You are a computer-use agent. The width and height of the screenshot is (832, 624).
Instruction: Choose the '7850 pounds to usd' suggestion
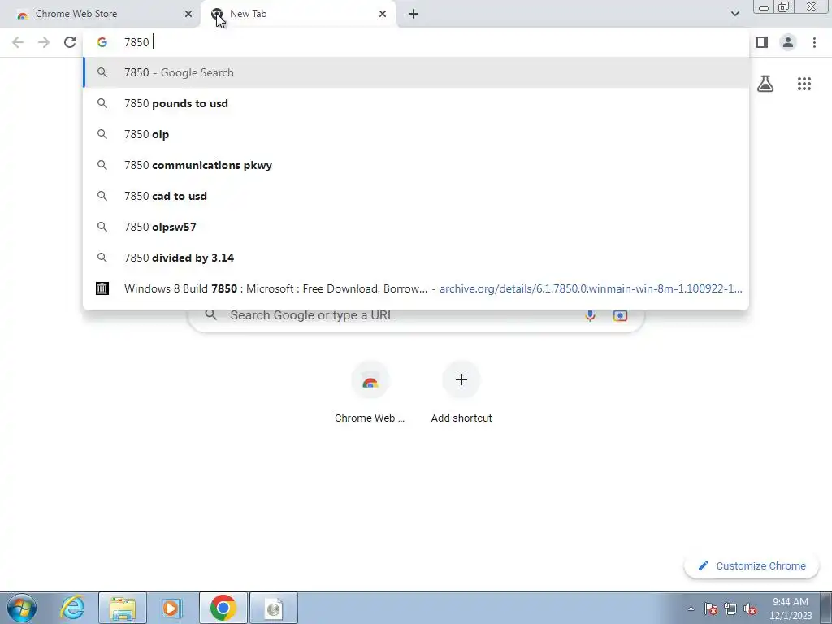[x=416, y=103]
